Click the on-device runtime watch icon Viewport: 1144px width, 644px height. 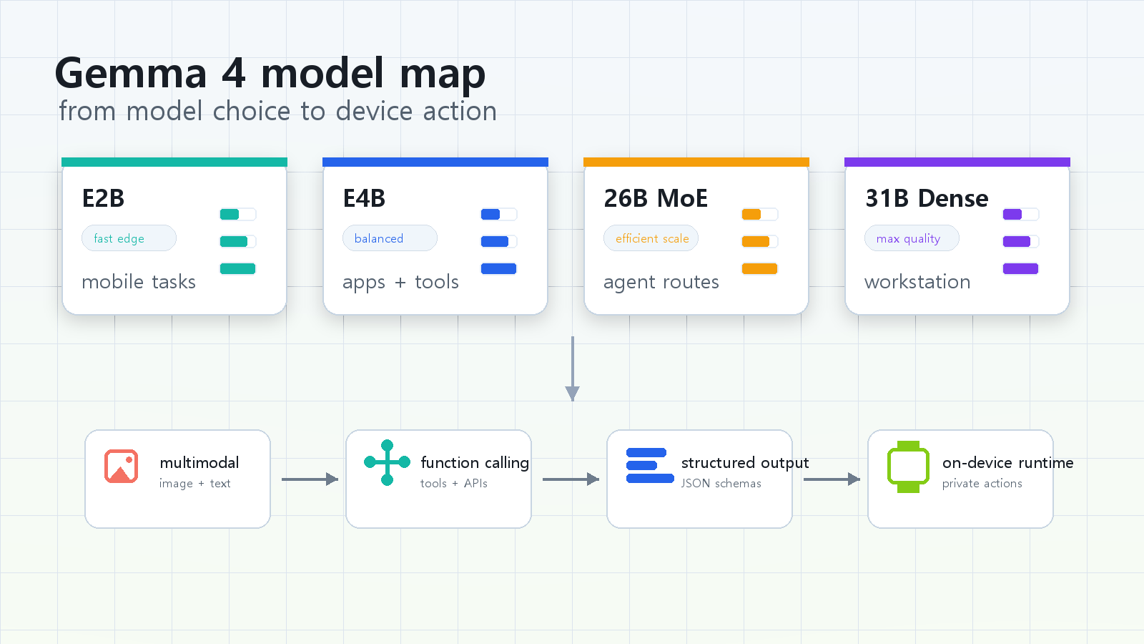click(908, 467)
